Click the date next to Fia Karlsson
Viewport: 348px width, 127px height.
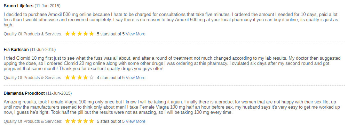(43, 50)
